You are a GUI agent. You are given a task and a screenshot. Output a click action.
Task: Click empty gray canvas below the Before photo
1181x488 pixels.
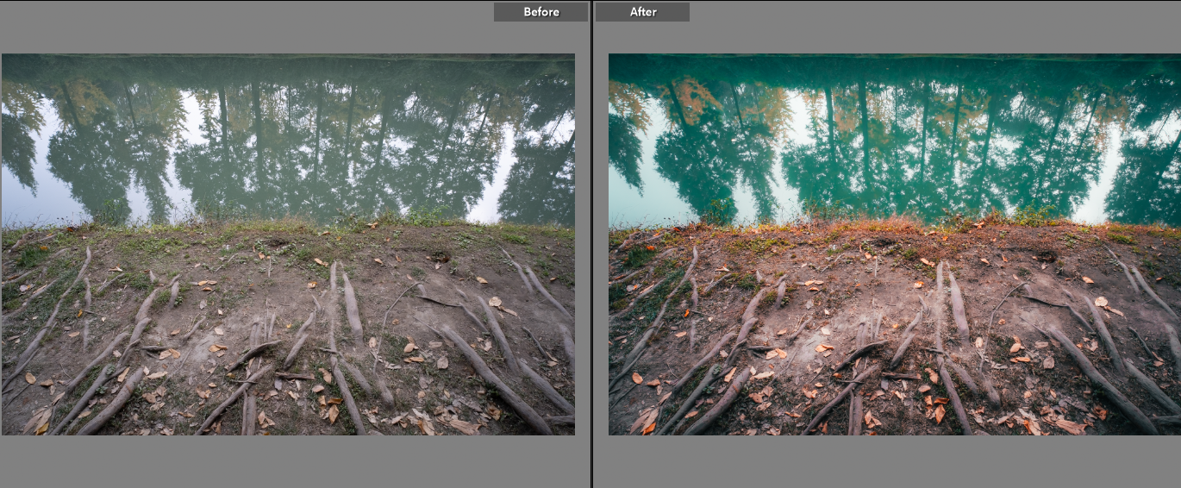(x=288, y=461)
